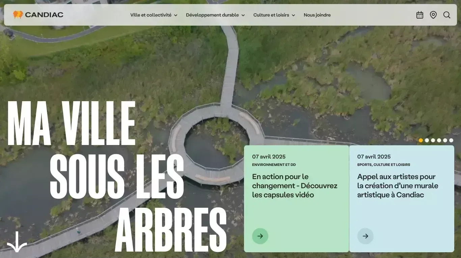This screenshot has width=461, height=258.
Task: Select the fifth carousel dot
Action: point(445,140)
